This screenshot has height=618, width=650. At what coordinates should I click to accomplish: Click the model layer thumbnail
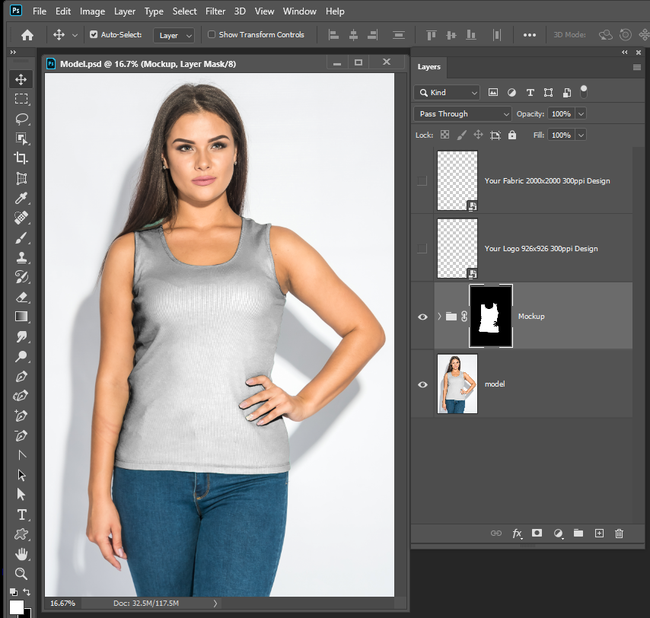pos(457,384)
